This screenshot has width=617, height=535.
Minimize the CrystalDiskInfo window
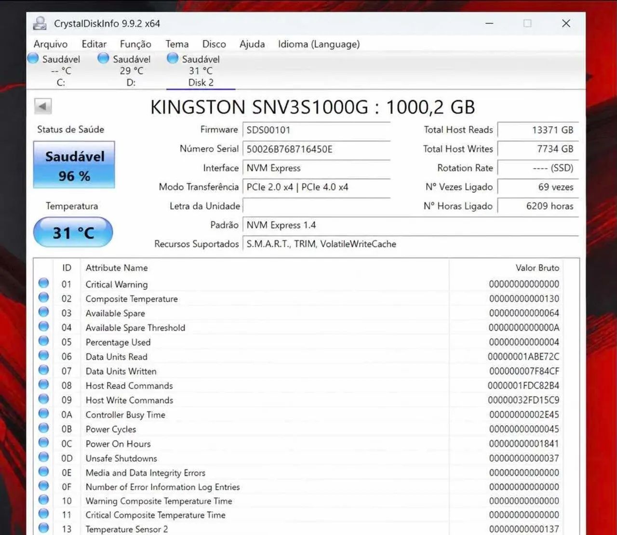click(489, 23)
